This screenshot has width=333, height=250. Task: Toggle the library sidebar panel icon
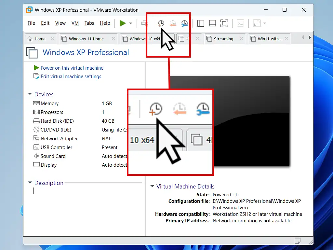[201, 23]
